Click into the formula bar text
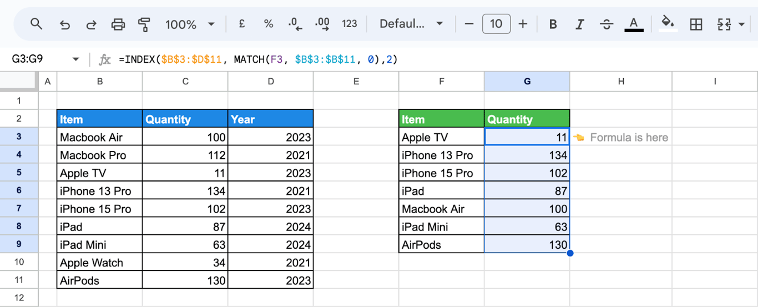Screen dimensions: 758x307 [x=258, y=59]
